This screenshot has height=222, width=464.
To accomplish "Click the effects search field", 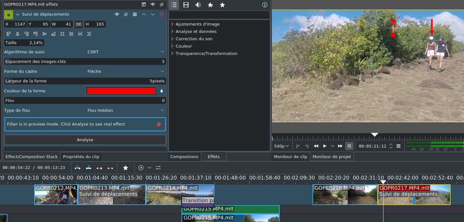I will click(x=219, y=15).
